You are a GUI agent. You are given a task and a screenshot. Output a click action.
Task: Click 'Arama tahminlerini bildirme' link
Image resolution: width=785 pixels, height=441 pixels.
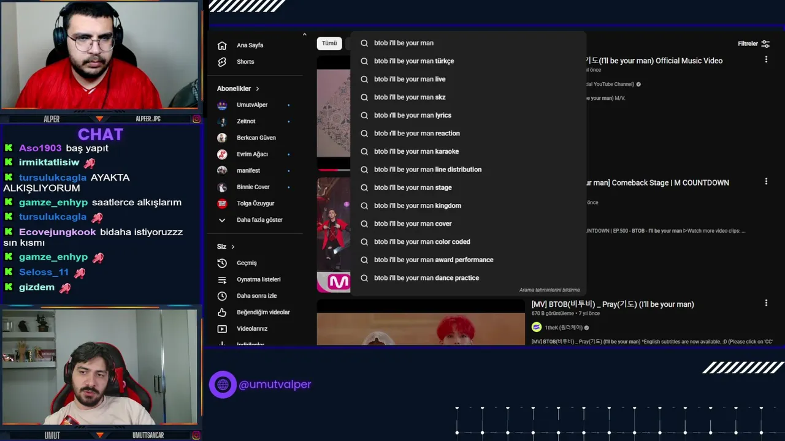coord(549,290)
